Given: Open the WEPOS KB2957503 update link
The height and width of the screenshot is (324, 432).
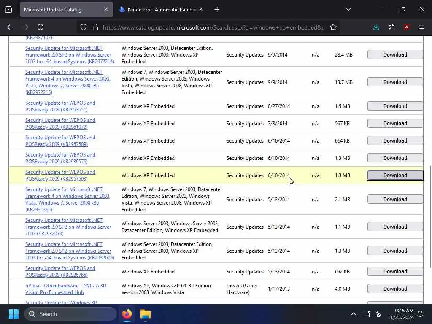Looking at the screenshot, I should 60,175.
